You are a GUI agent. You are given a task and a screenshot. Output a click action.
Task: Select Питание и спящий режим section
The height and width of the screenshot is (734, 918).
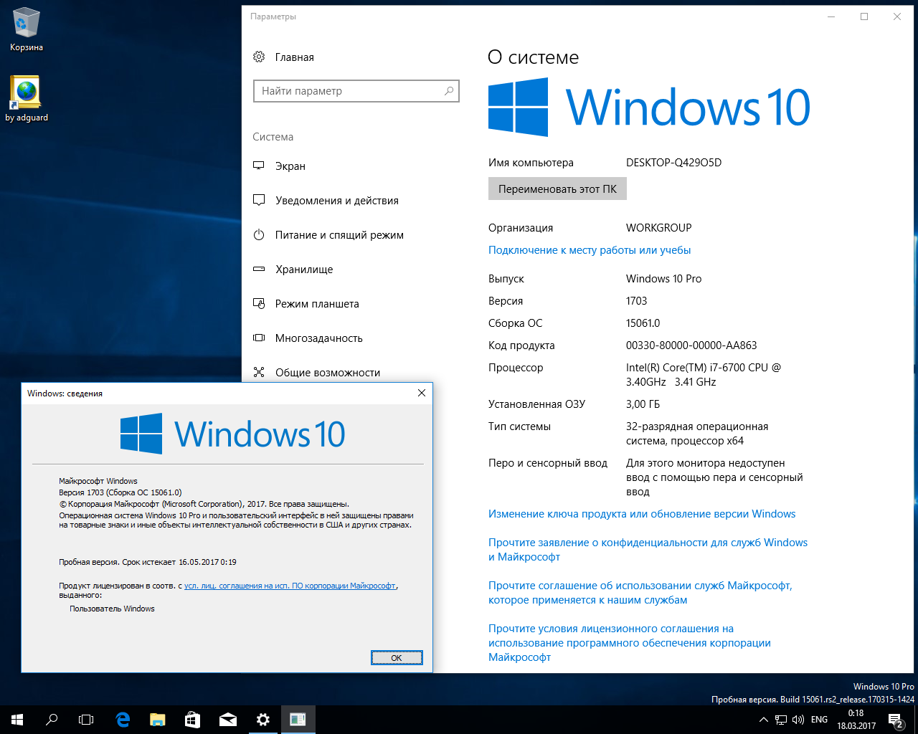[x=339, y=234]
